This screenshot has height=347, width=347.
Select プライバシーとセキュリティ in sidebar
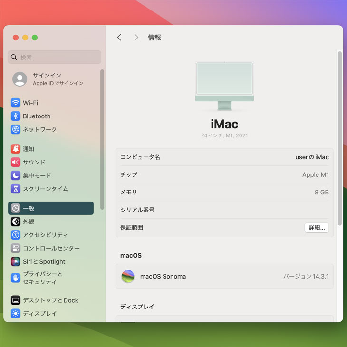43,278
